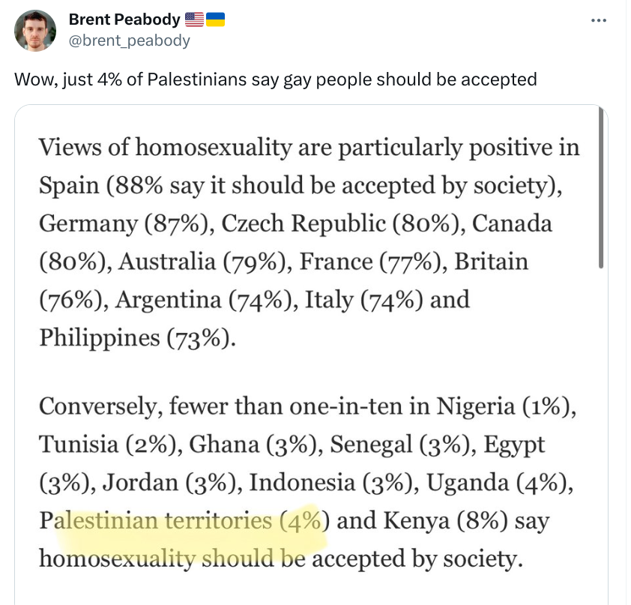Open the @brent_peabody handle link
631x605 pixels.
tap(129, 40)
